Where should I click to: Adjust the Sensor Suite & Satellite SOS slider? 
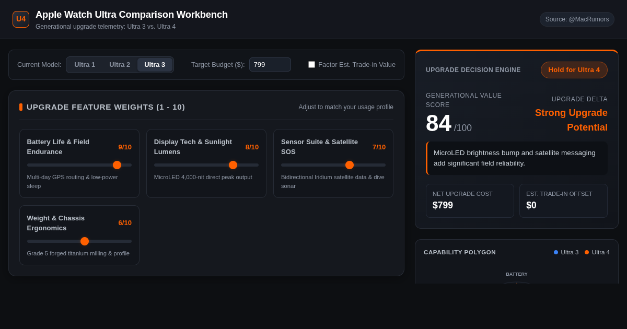(x=333, y=165)
